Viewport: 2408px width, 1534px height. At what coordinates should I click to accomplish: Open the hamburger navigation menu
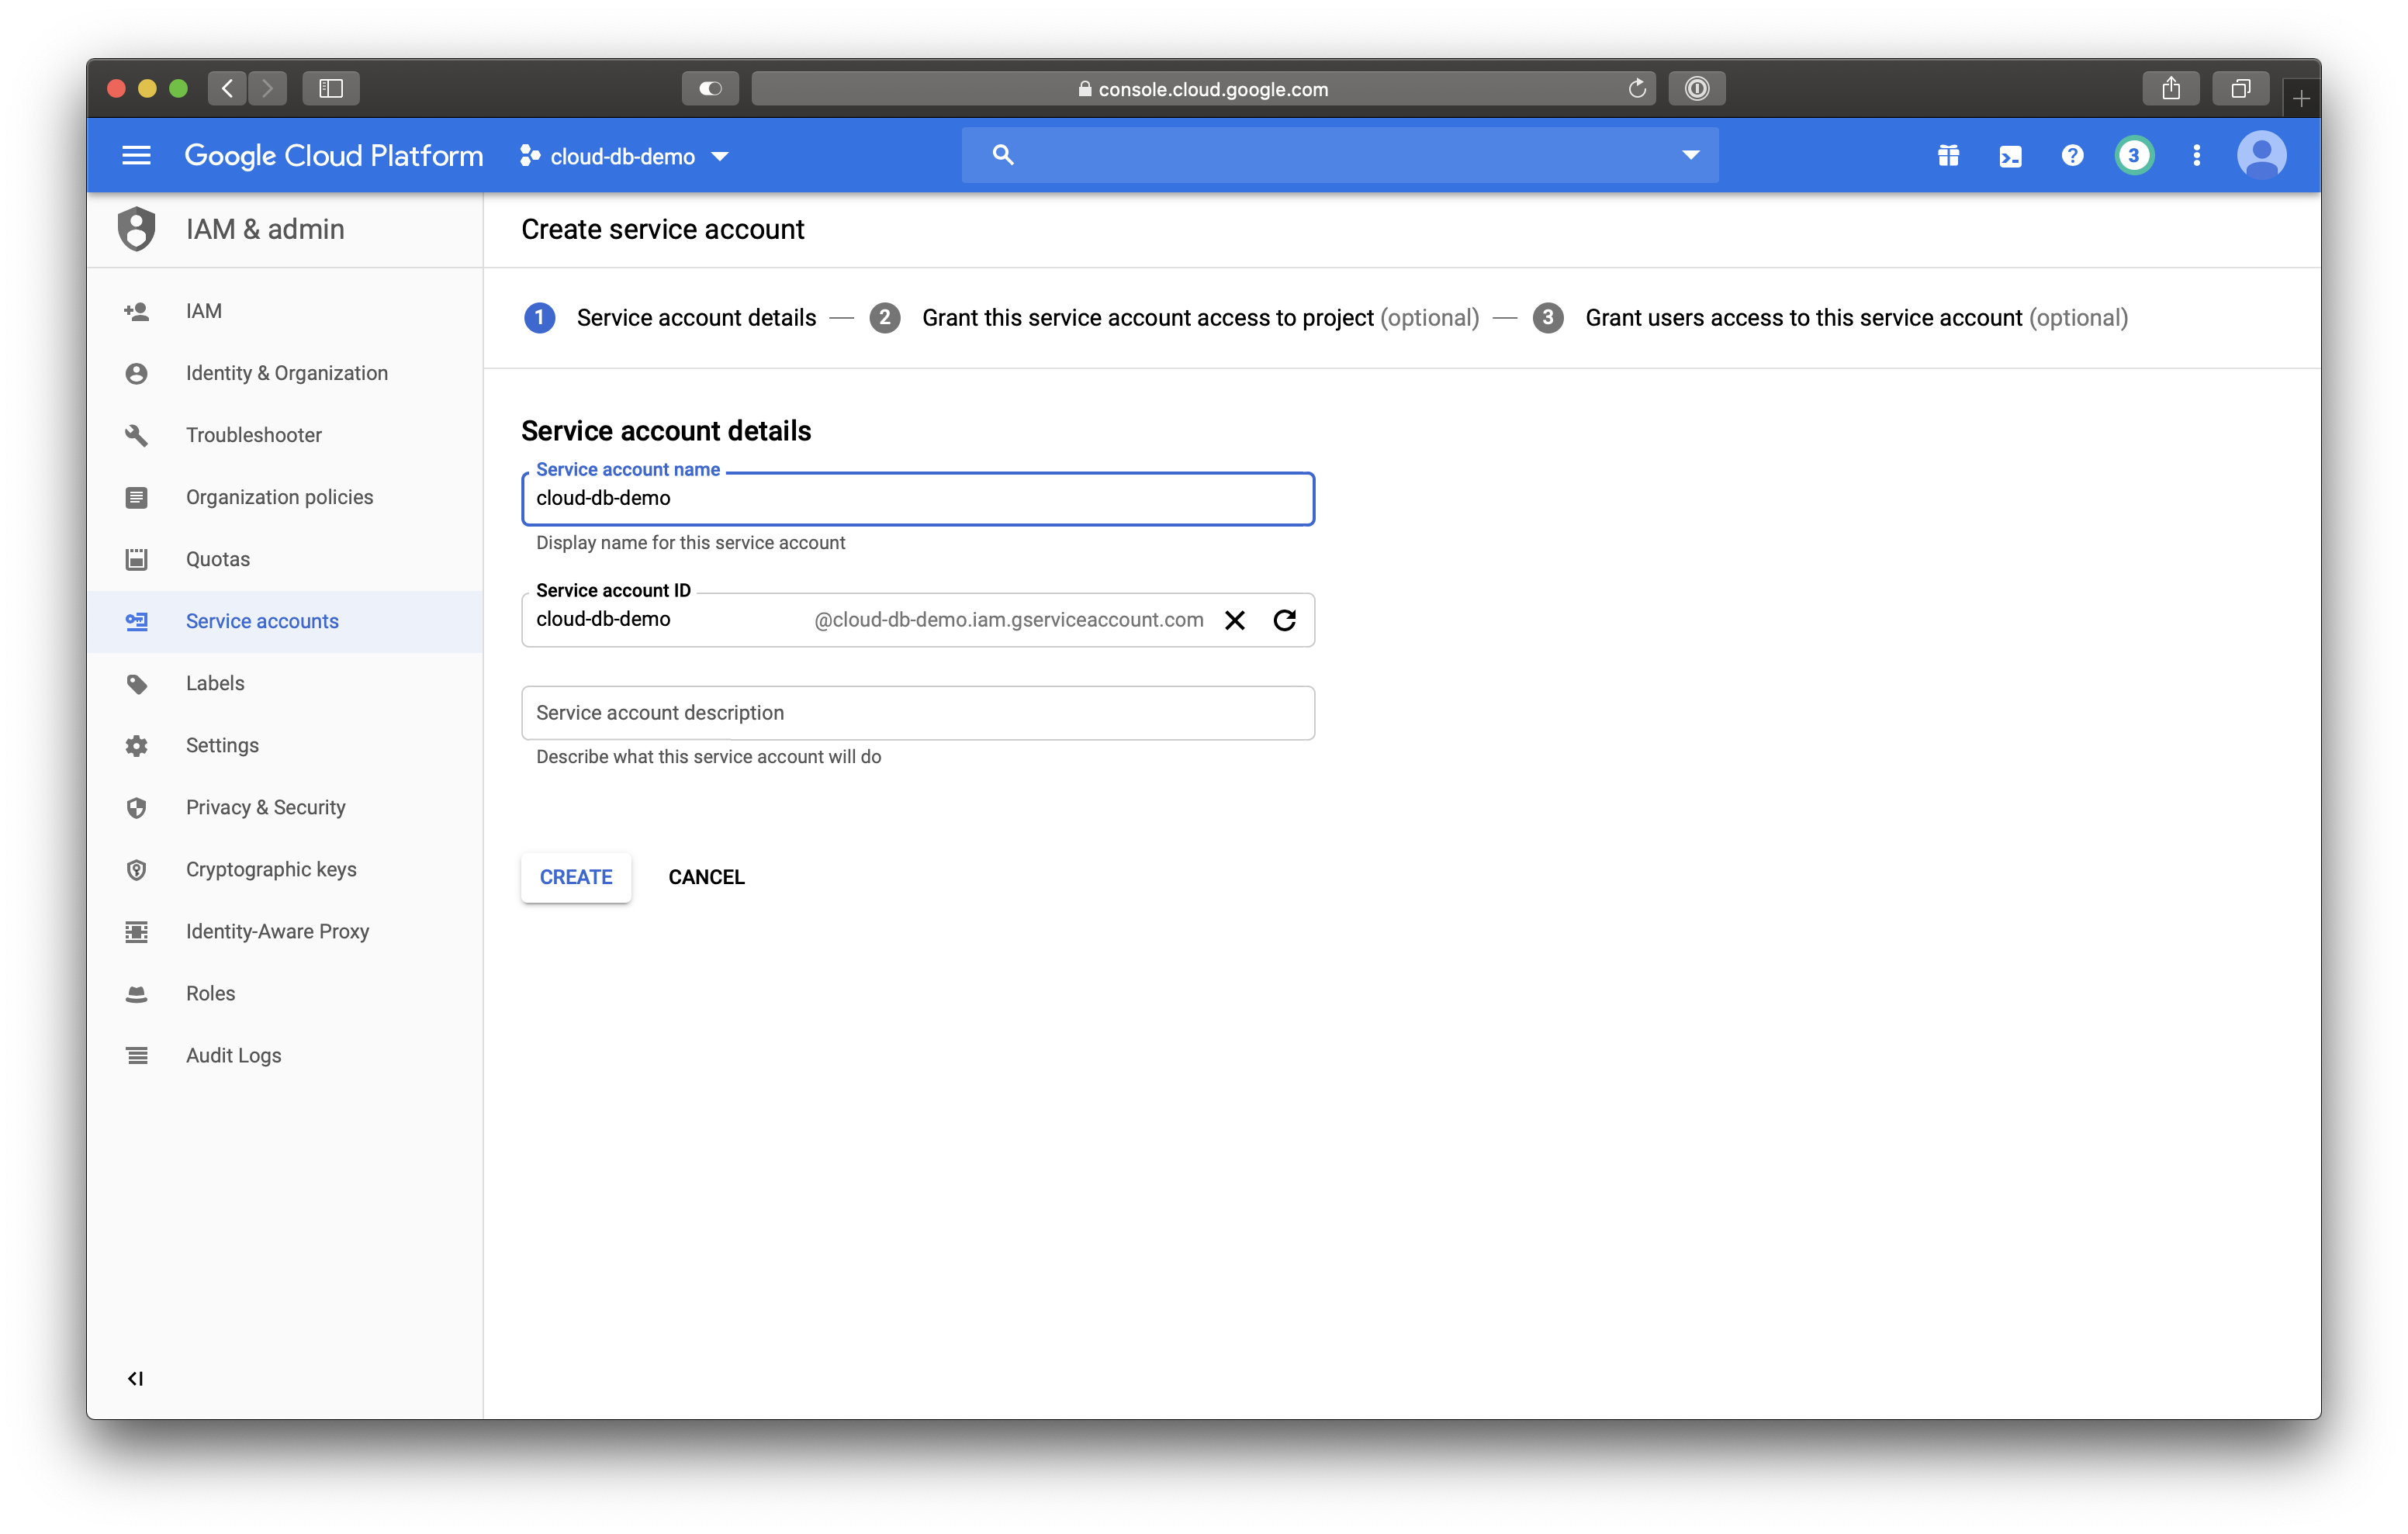(136, 156)
